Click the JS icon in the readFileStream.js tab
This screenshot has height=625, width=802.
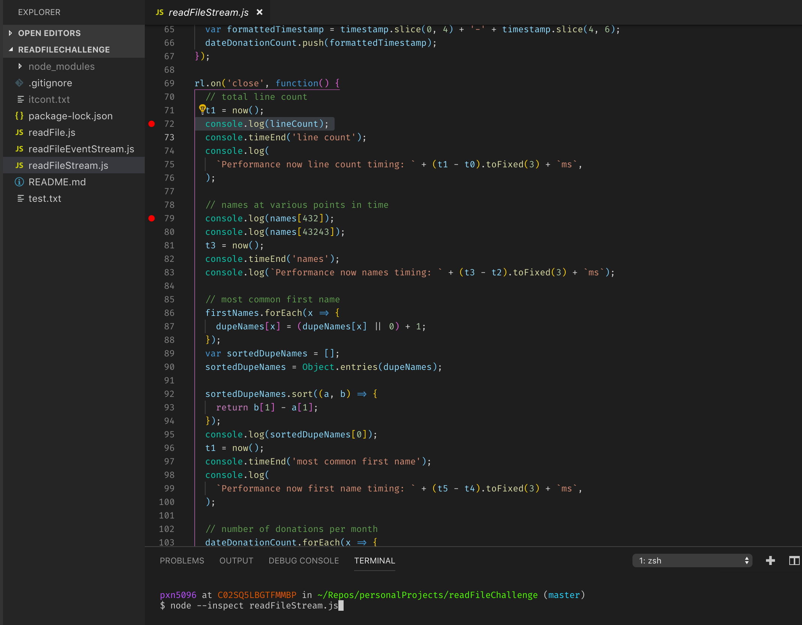pos(159,12)
